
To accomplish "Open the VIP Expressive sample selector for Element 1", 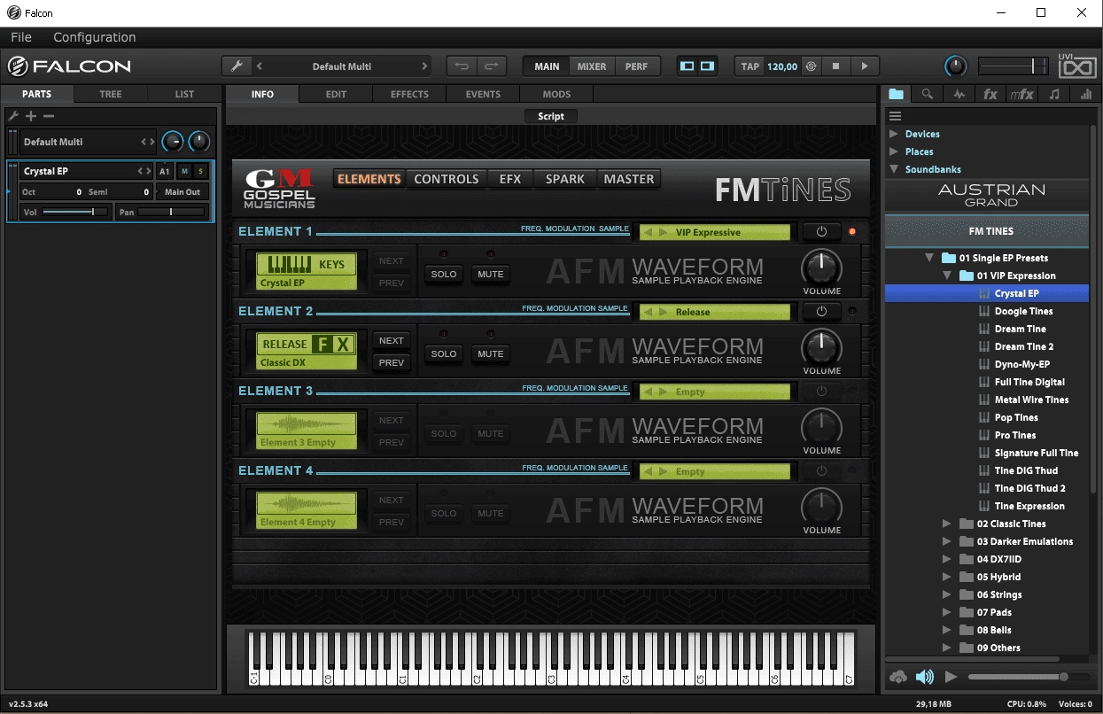I will point(714,232).
